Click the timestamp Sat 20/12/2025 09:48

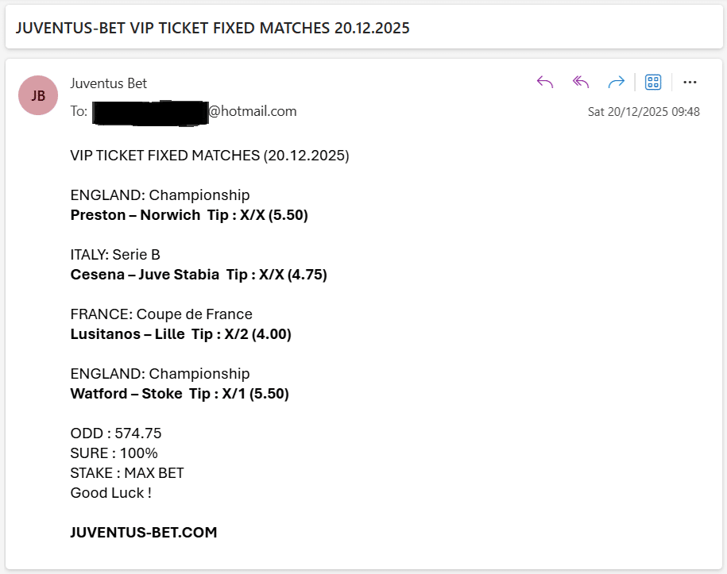coord(644,111)
